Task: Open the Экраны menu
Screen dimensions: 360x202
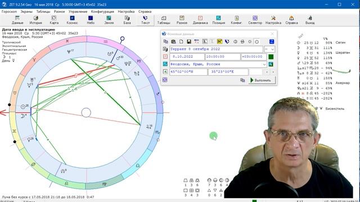Action: (x=26, y=11)
